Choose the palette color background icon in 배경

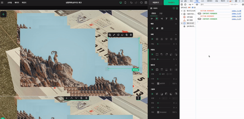click(157, 28)
